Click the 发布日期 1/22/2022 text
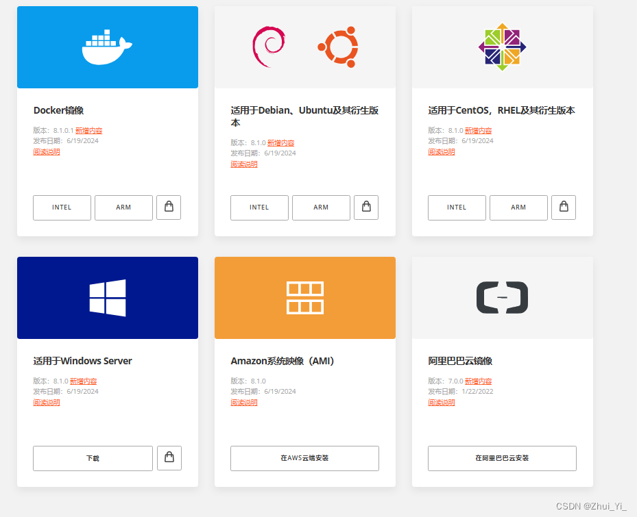 coord(461,392)
